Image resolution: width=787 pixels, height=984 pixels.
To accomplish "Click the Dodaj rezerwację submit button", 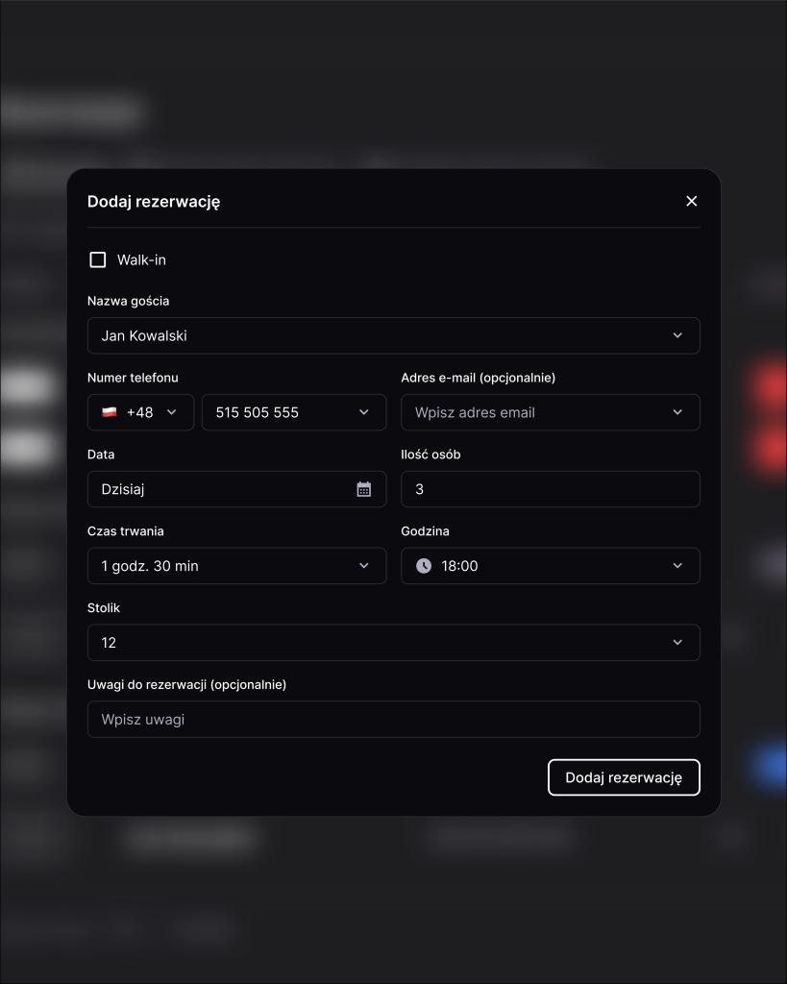I will pos(624,777).
